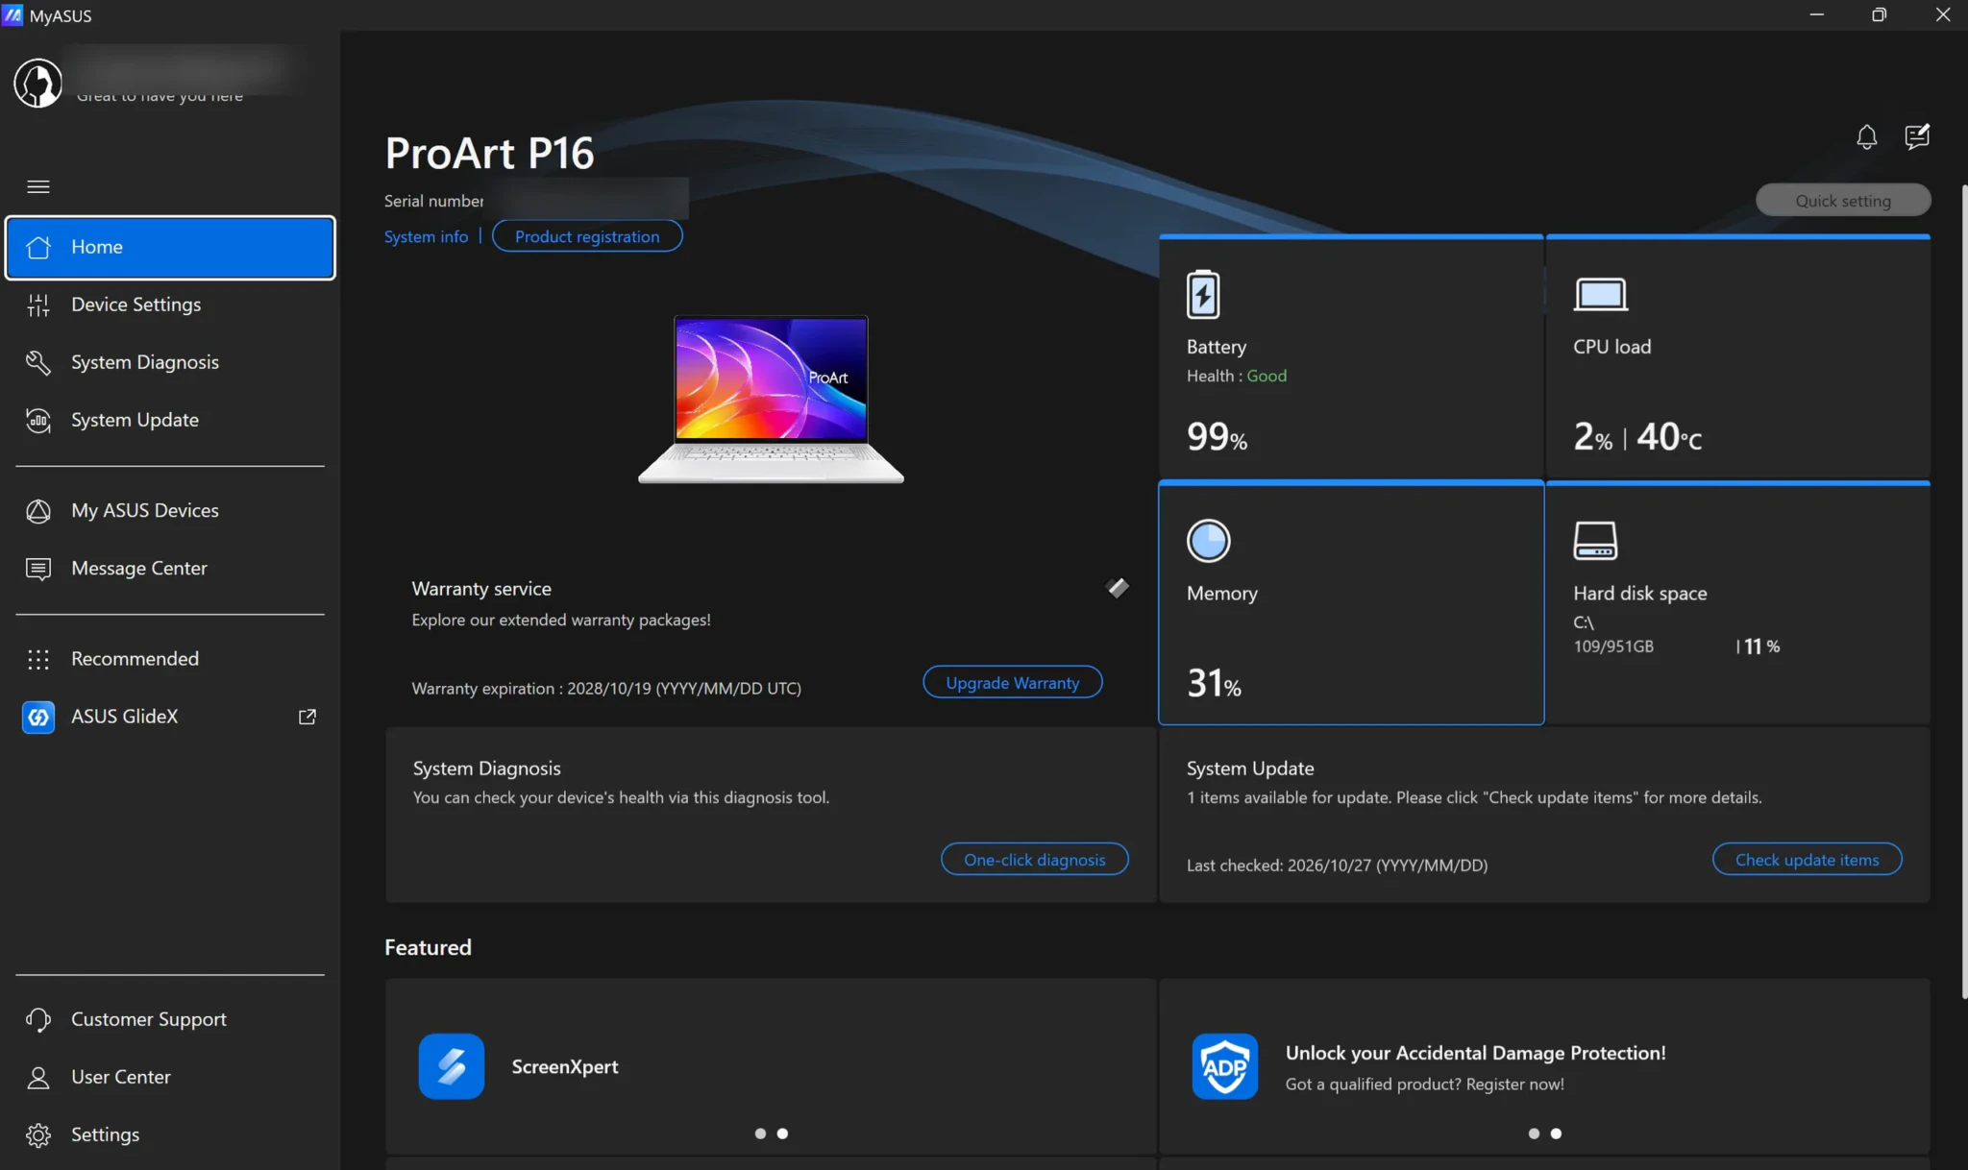The height and width of the screenshot is (1170, 1968).
Task: Open System Update sidebar item
Action: [x=170, y=420]
